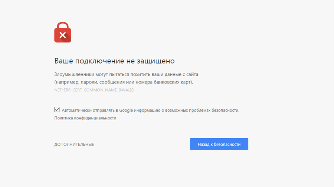This screenshot has height=187, width=334.
Task: Click the word 'Ваше' in the heading
Action: click(63, 61)
